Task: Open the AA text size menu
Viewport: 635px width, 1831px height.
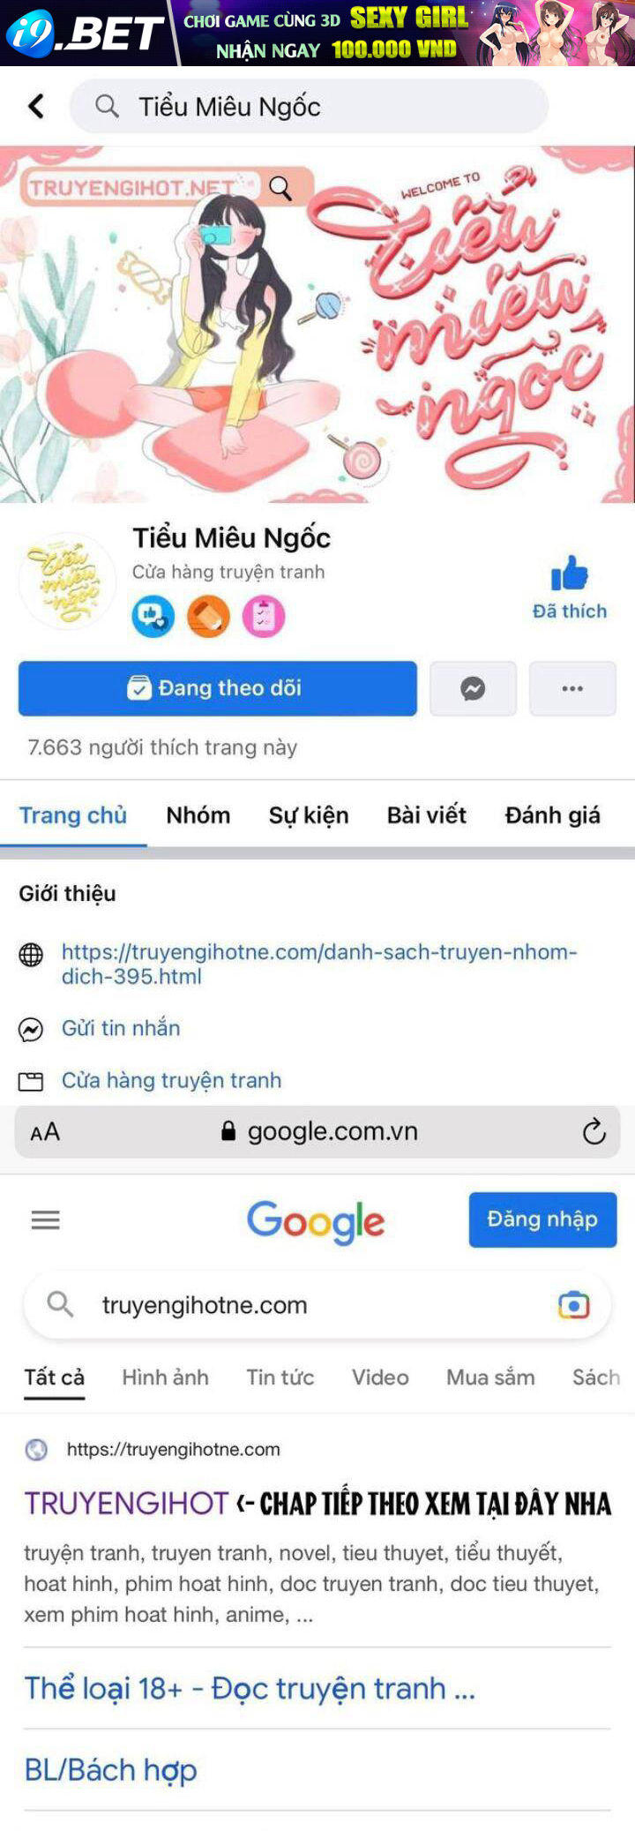Action: tap(45, 1132)
